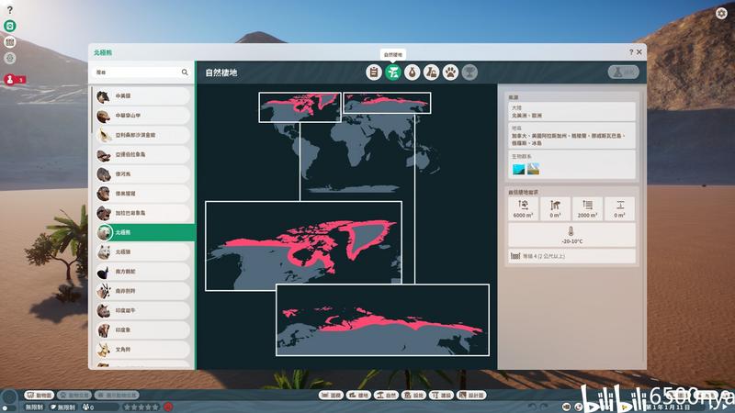Viewport: 735px width, 413px height.
Task: Click the greyed-out tree tab icon
Action: (469, 73)
